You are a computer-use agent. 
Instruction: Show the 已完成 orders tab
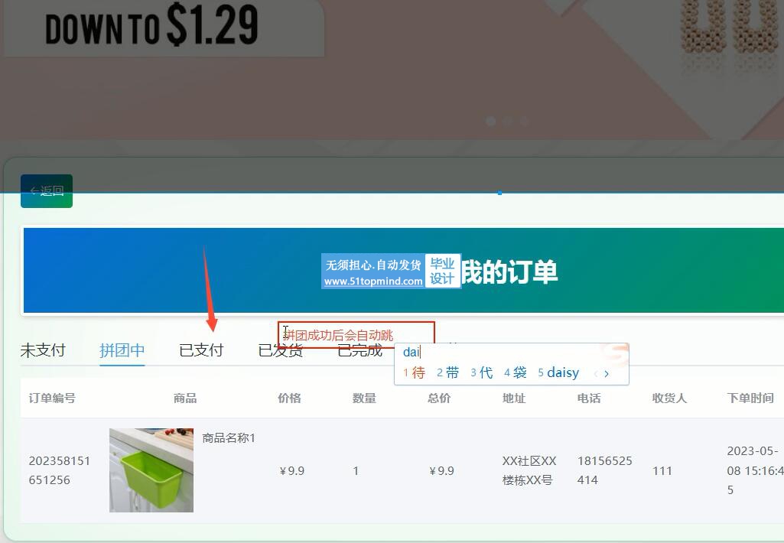(x=359, y=351)
